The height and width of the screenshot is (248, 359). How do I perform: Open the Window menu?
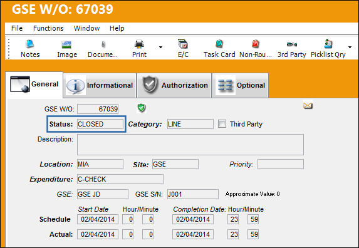tap(86, 28)
